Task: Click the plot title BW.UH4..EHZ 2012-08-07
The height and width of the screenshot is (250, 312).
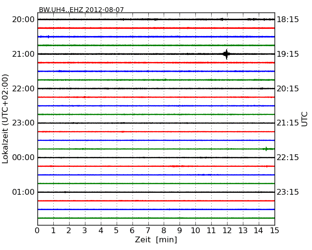Action: [81, 10]
